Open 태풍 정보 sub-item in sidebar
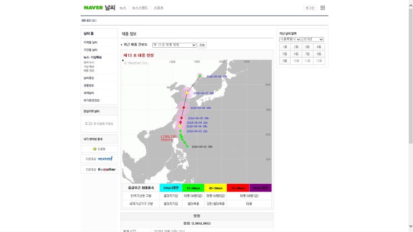 click(x=89, y=70)
